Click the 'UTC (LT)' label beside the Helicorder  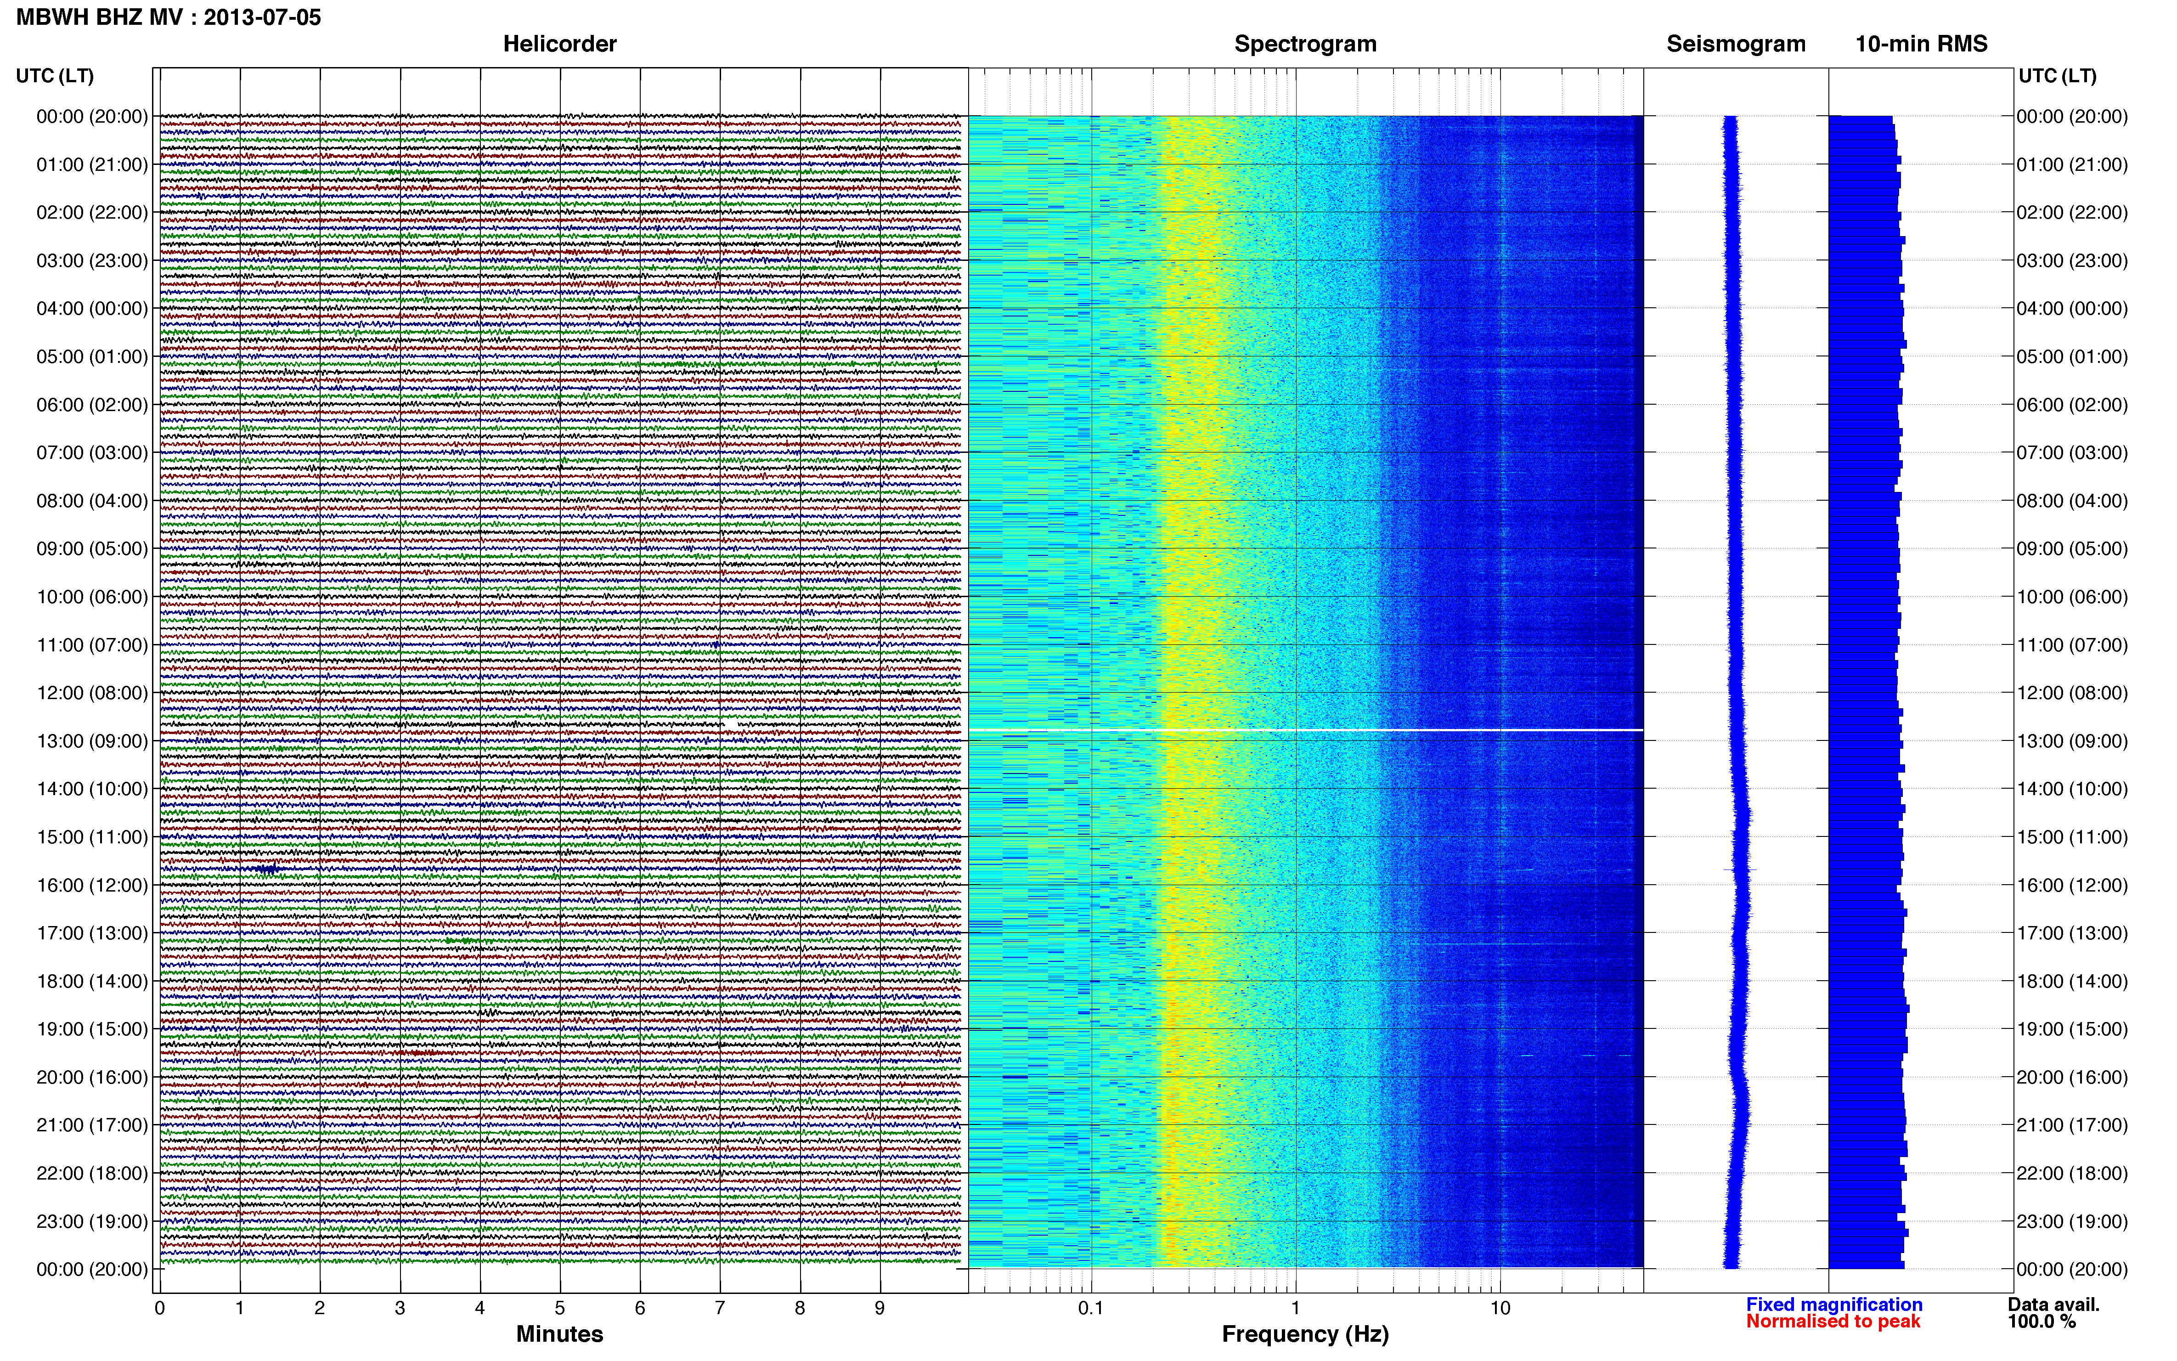point(55,76)
